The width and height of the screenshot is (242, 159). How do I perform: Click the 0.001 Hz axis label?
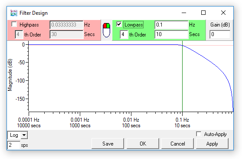(80, 120)
